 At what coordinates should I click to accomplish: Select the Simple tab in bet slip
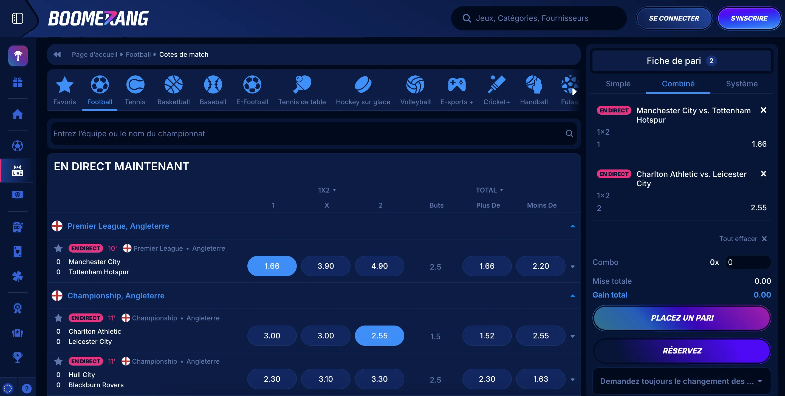[618, 83]
